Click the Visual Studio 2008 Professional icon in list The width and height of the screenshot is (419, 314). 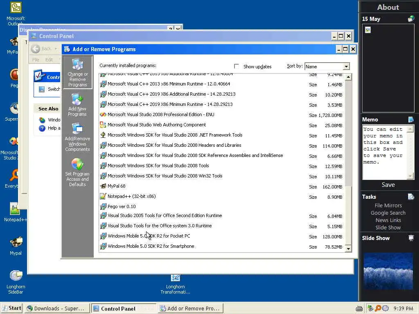coord(103,114)
